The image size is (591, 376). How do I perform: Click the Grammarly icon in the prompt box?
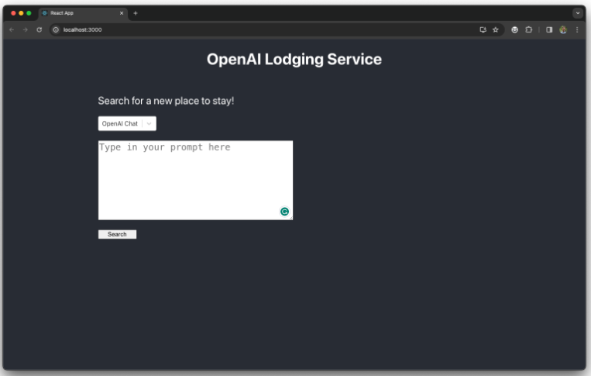(284, 212)
